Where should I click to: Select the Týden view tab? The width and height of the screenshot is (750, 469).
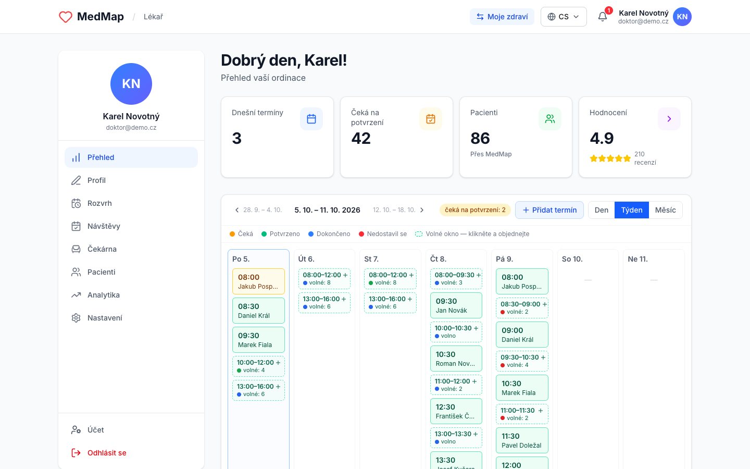click(632, 210)
